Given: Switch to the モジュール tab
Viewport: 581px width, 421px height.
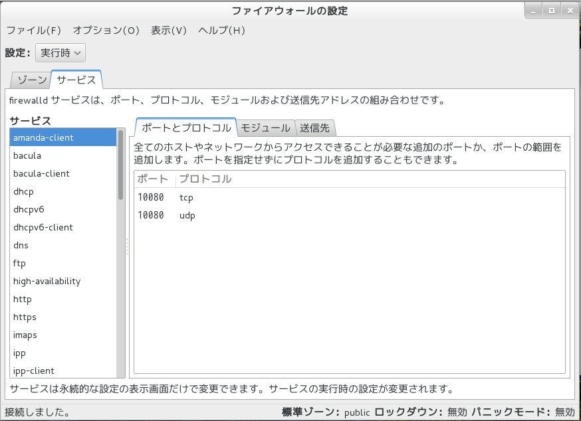Looking at the screenshot, I should click(x=265, y=128).
